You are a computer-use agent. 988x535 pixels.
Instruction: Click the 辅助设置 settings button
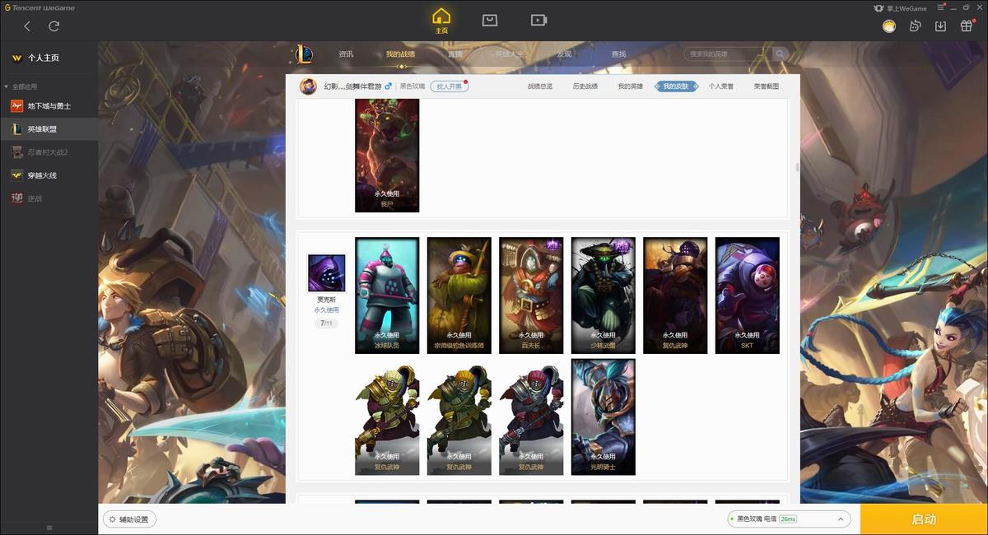[x=130, y=519]
